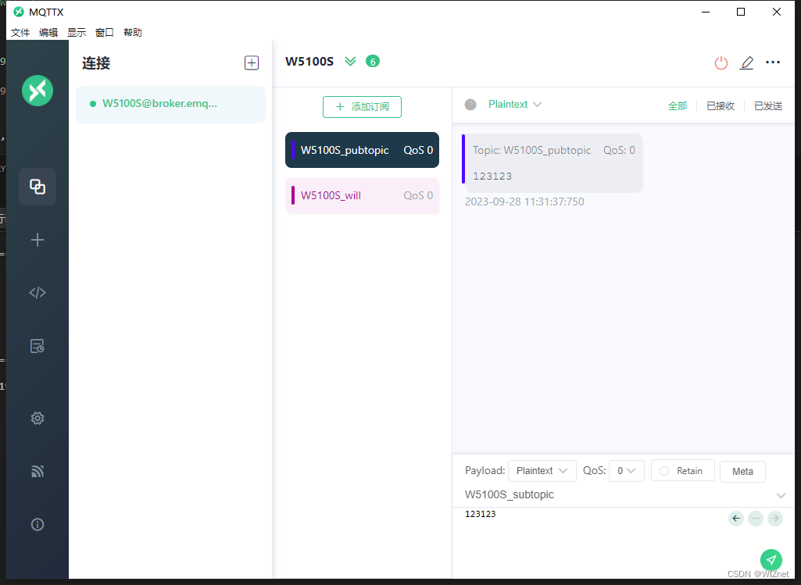Click the plus icon in the sidebar
Screen dimensions: 801x585
[x=38, y=240]
